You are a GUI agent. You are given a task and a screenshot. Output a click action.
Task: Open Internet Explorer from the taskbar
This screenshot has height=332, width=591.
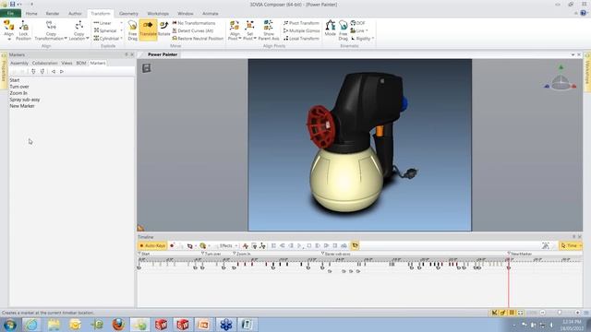click(31, 325)
